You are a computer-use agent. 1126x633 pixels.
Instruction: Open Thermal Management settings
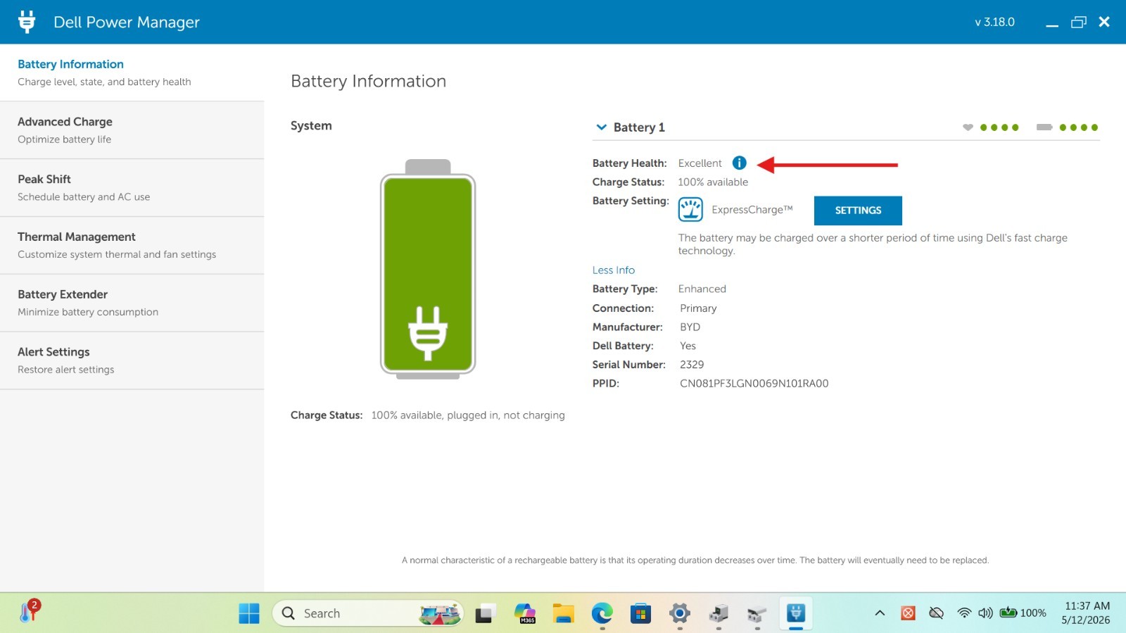click(x=132, y=246)
